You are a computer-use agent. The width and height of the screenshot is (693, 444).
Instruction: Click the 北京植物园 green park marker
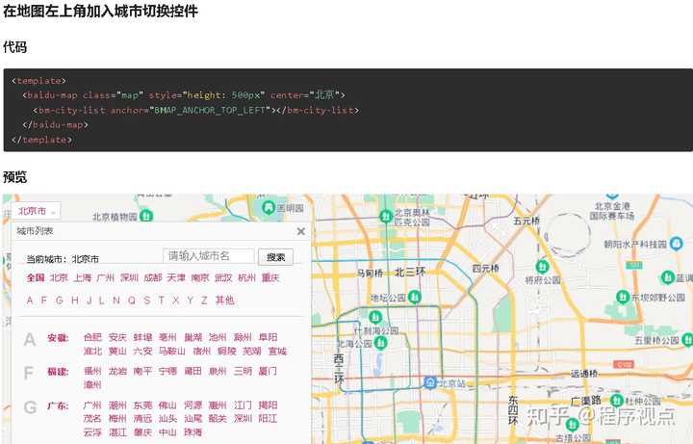pos(146,216)
